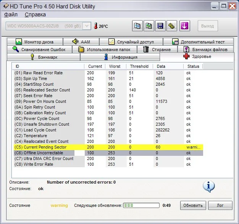
Task: Click the 26°C temperature reading
Action: 103,26
